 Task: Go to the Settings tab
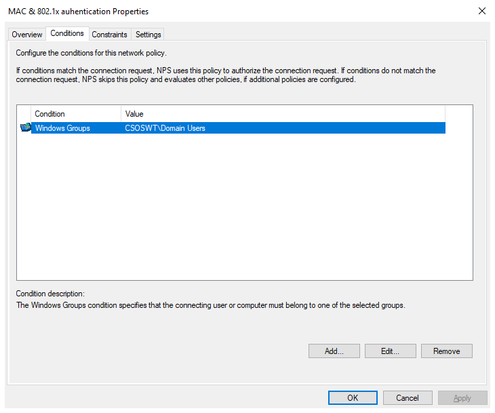pos(148,35)
